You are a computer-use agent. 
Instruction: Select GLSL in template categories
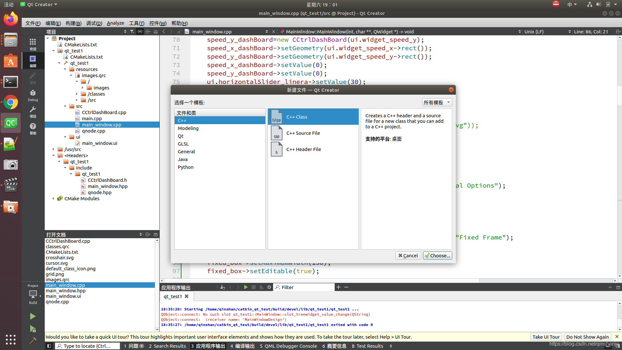click(x=220, y=144)
